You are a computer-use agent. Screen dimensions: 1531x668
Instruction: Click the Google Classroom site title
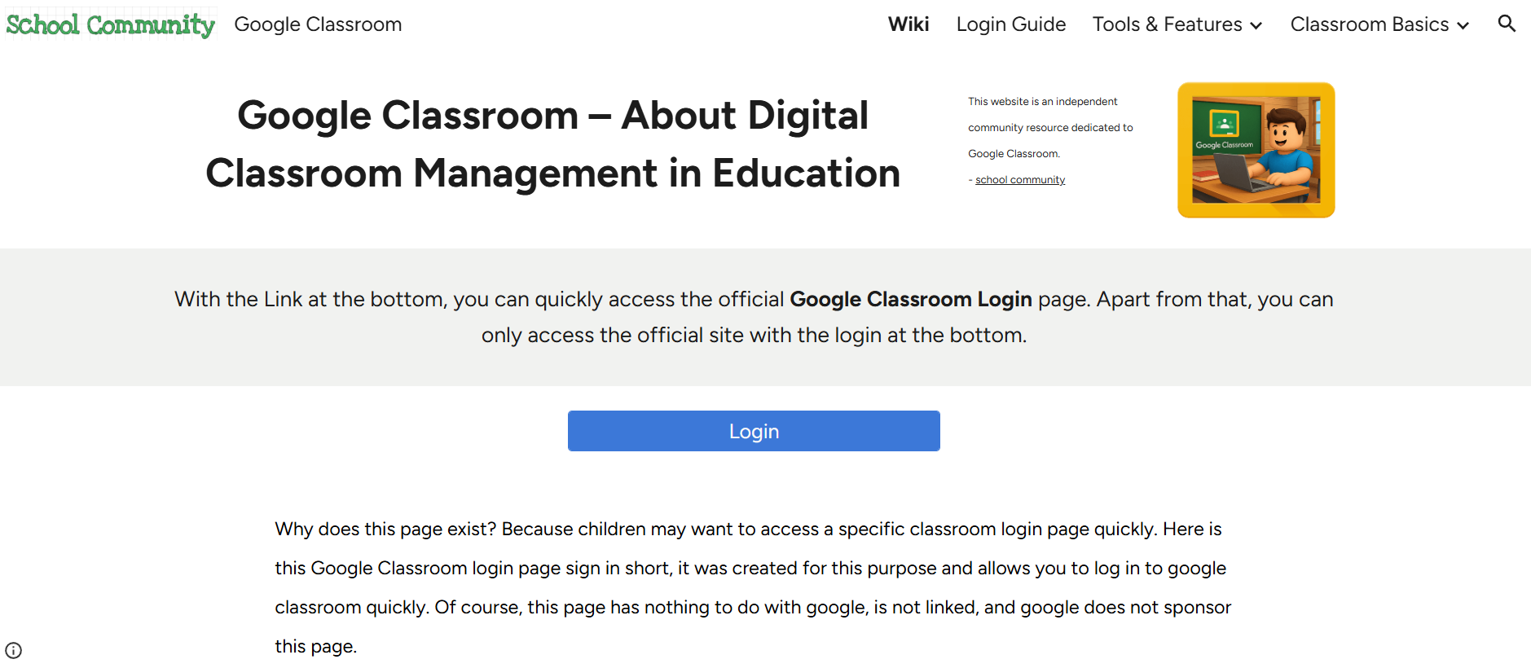(318, 24)
